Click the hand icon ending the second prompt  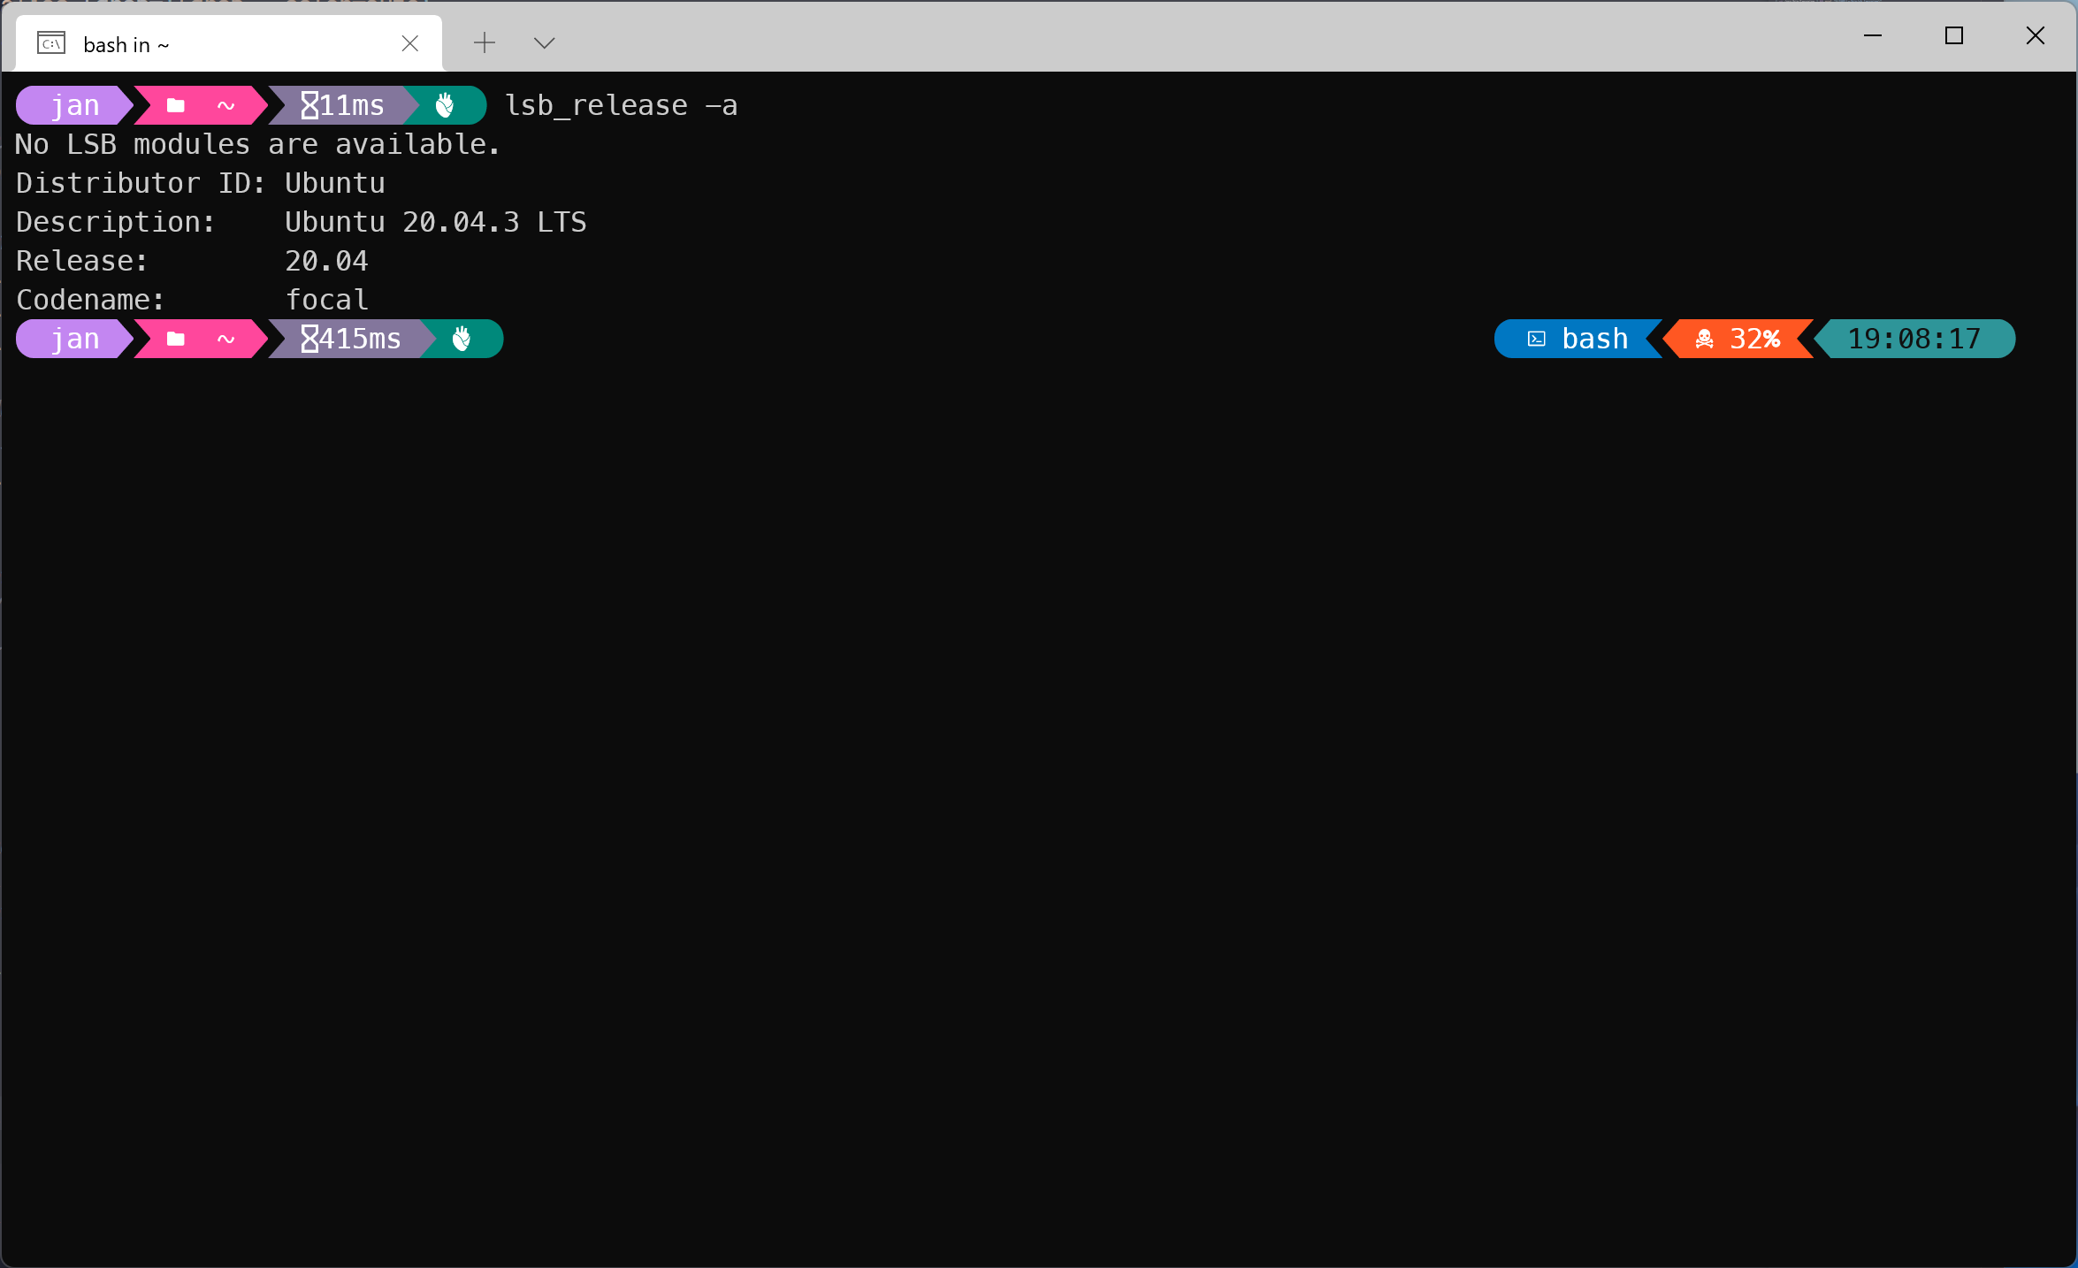(462, 339)
